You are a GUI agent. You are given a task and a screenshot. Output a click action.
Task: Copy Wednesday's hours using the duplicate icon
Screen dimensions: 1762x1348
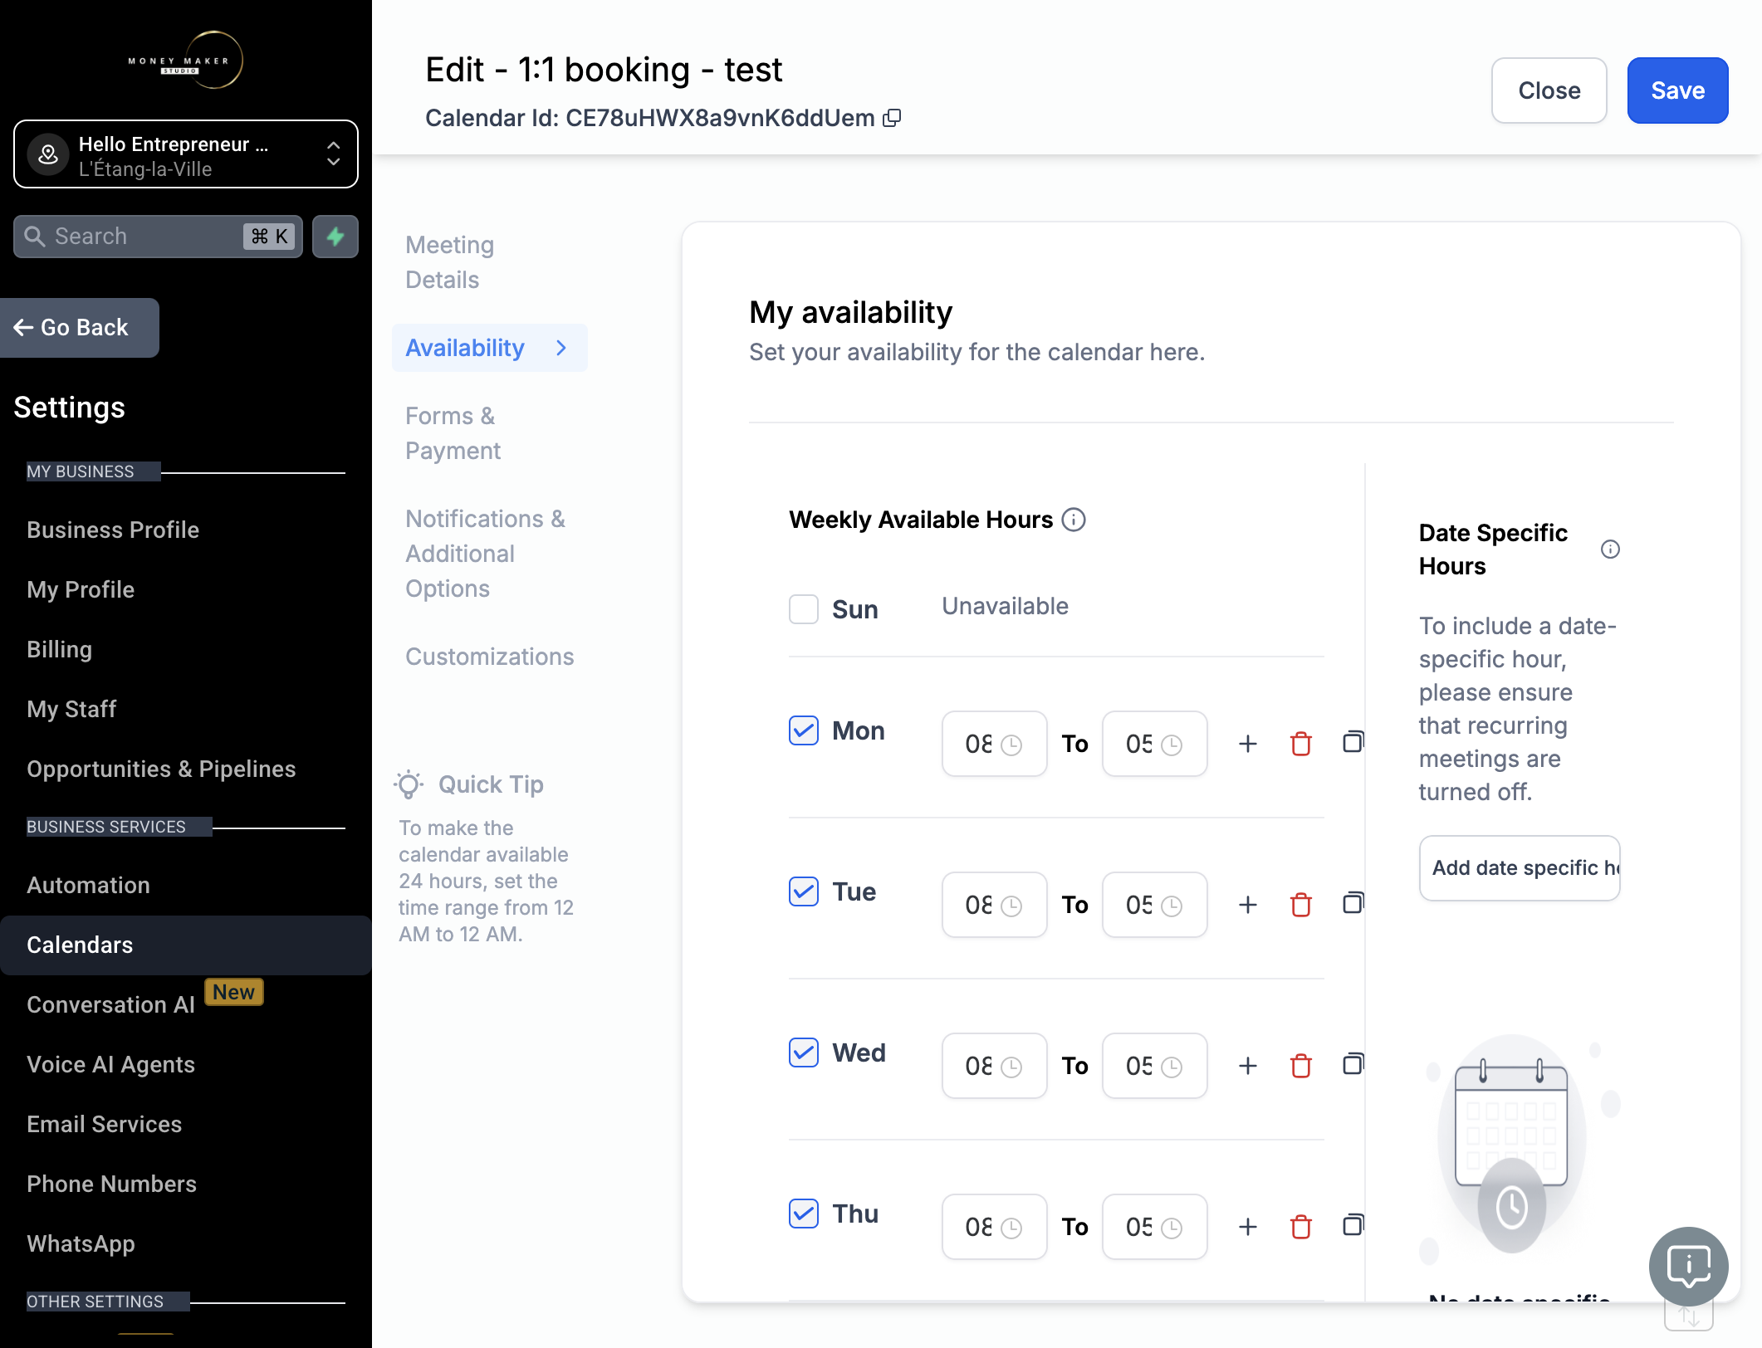pos(1353,1064)
